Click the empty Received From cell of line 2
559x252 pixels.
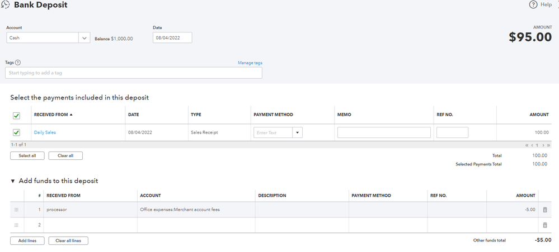[91, 225]
